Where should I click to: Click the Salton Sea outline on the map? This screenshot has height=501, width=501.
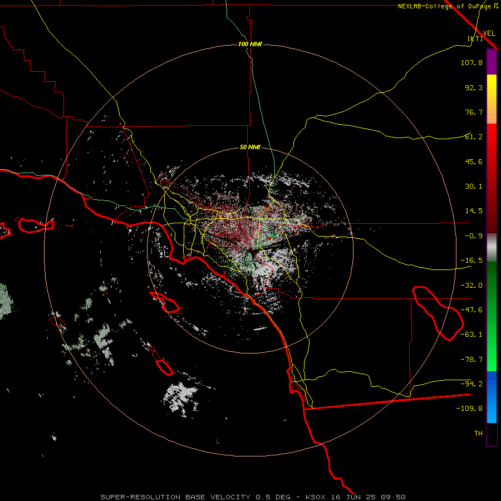438,313
